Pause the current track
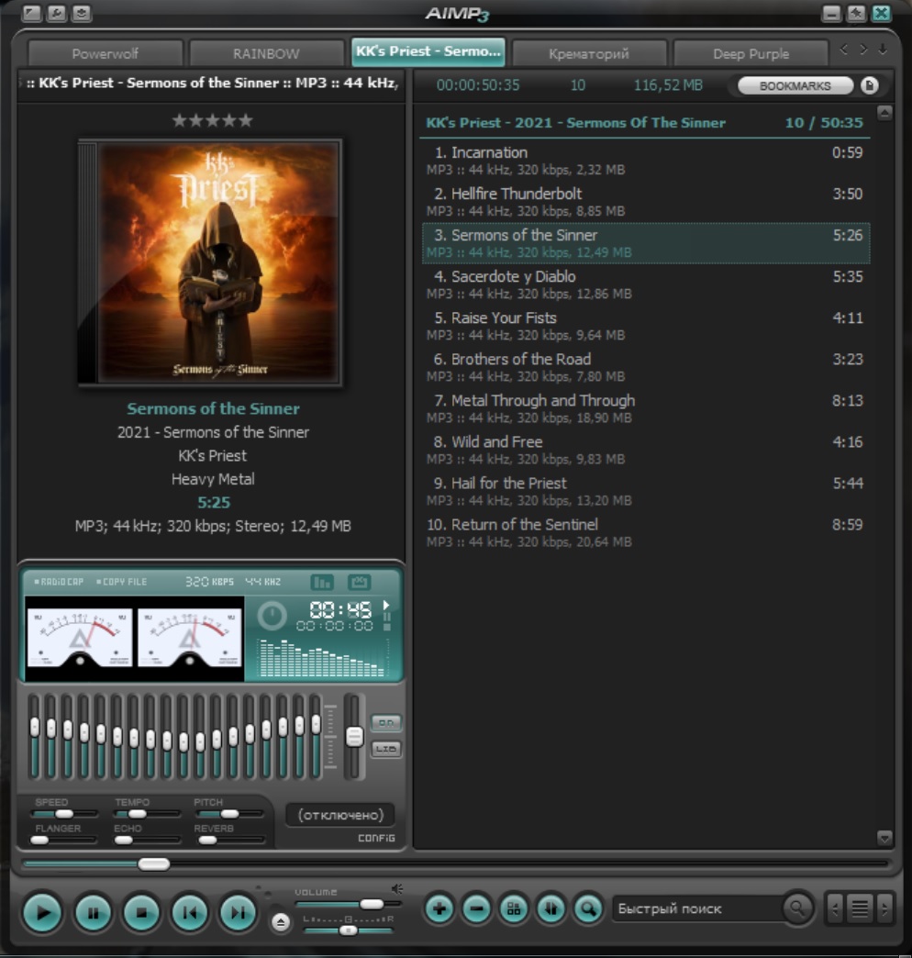Viewport: 912px width, 958px height. [x=93, y=912]
